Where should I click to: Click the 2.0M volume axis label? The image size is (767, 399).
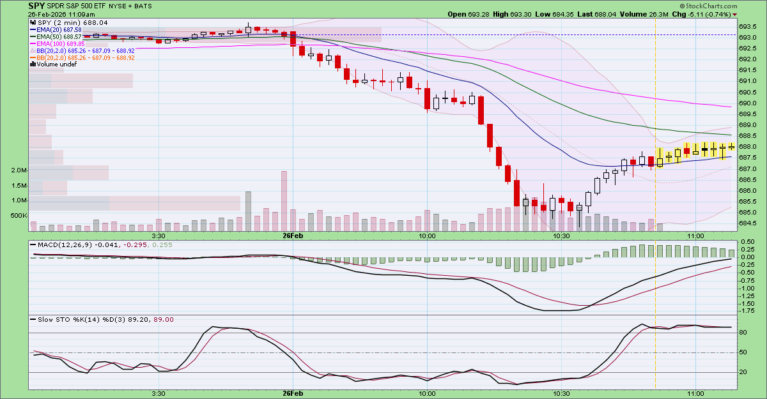point(18,170)
